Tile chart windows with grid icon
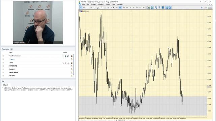Image resolution: width=216 pixels, height=121 pixels. pos(163,8)
